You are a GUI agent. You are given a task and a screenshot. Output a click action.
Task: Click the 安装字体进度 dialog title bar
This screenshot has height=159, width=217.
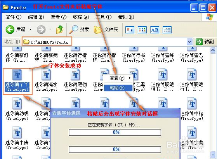click(115, 113)
